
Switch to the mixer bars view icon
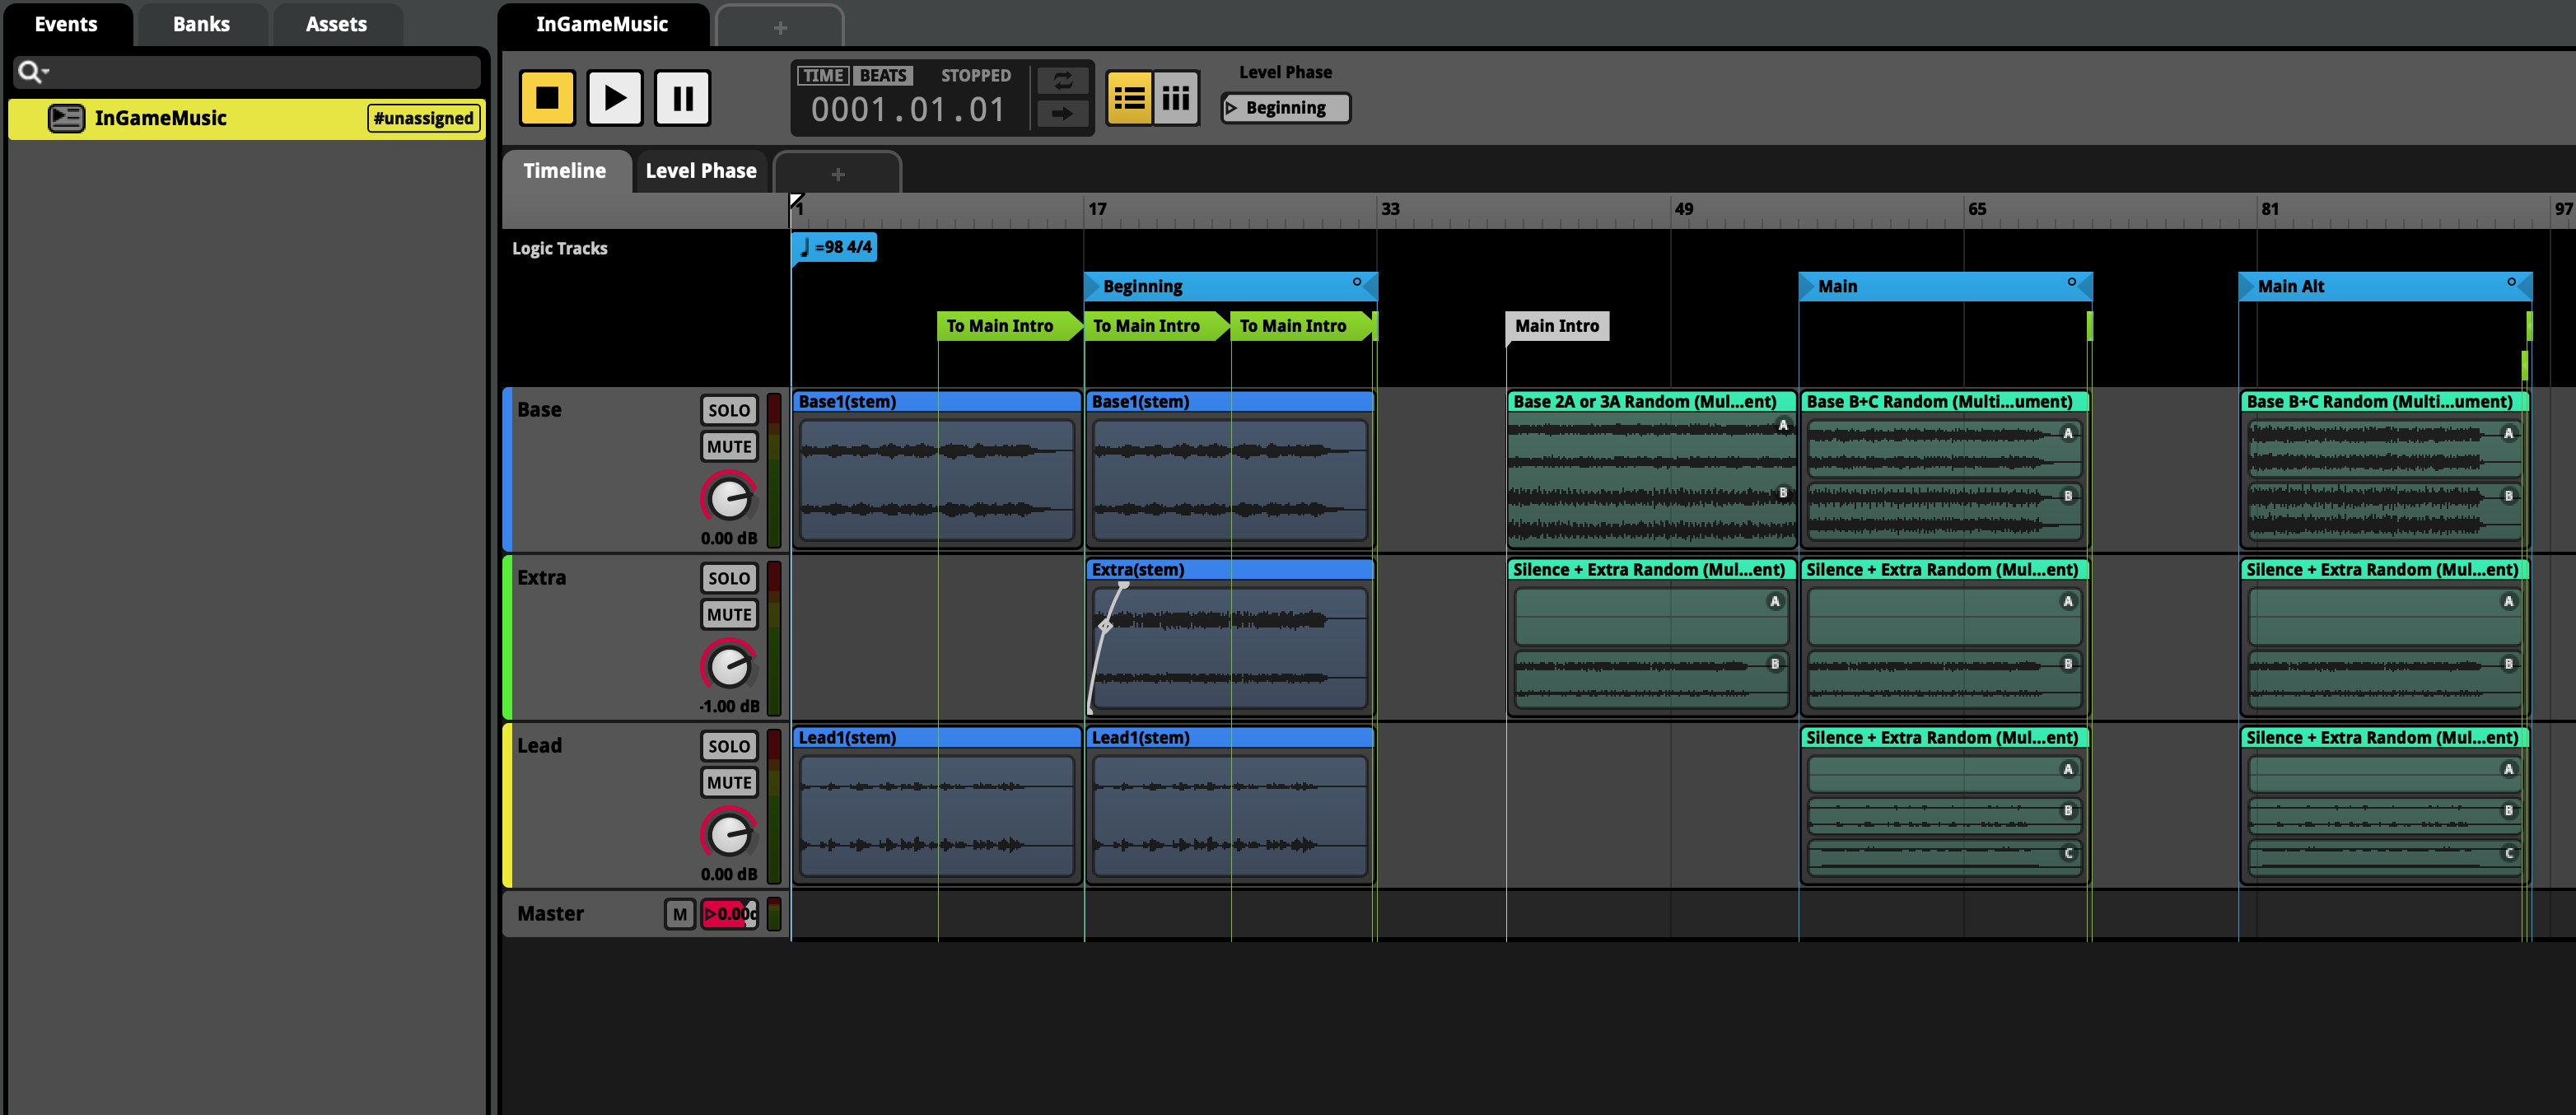click(x=1175, y=98)
